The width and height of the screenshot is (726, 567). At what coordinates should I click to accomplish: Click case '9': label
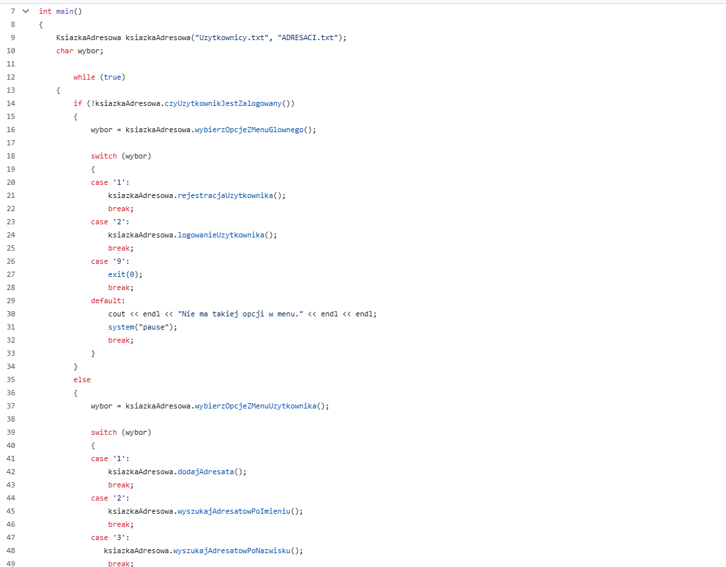[x=110, y=261]
